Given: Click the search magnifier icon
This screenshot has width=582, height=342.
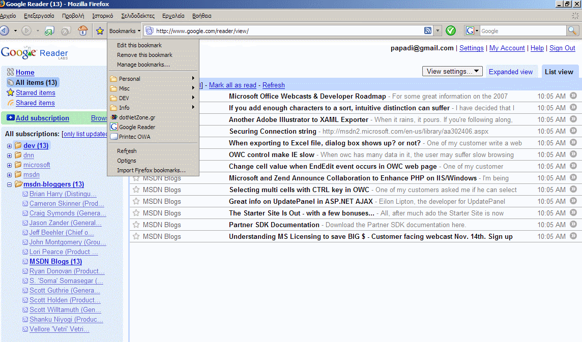Looking at the screenshot, I should click(572, 31).
